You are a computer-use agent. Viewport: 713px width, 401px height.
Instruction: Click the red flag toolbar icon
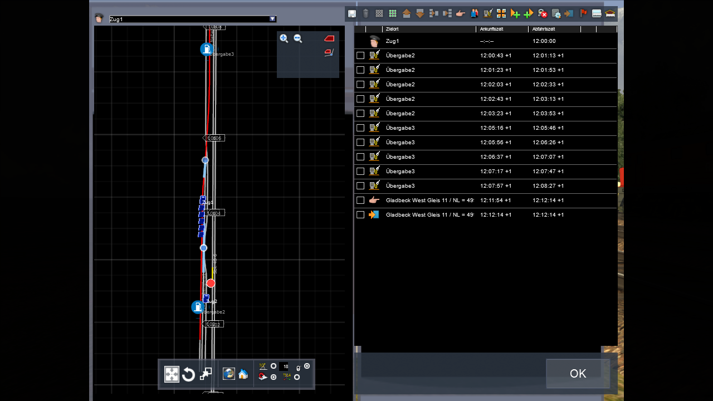coord(583,13)
